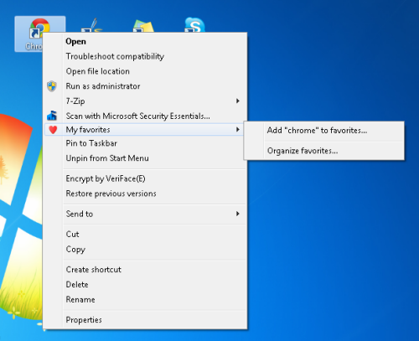Select Unpin from Start Menu
419x341 pixels.
(145, 158)
